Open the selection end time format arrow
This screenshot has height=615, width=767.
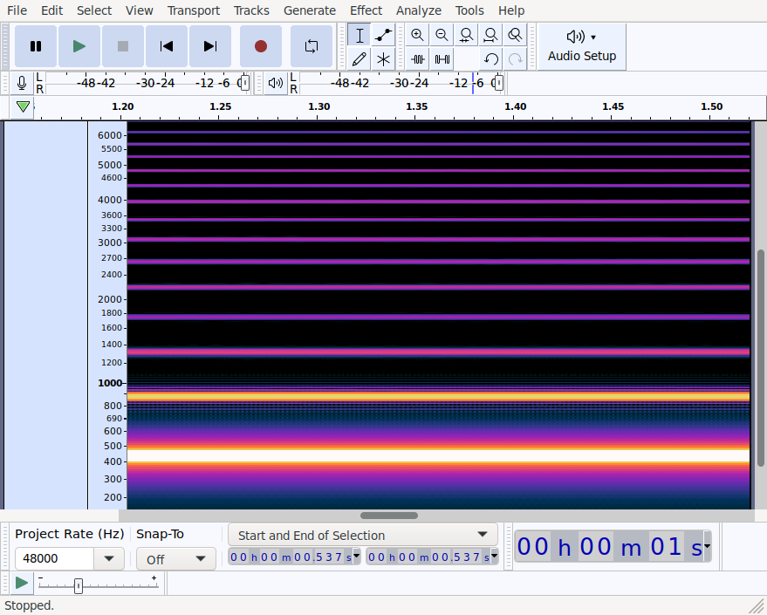coord(494,556)
